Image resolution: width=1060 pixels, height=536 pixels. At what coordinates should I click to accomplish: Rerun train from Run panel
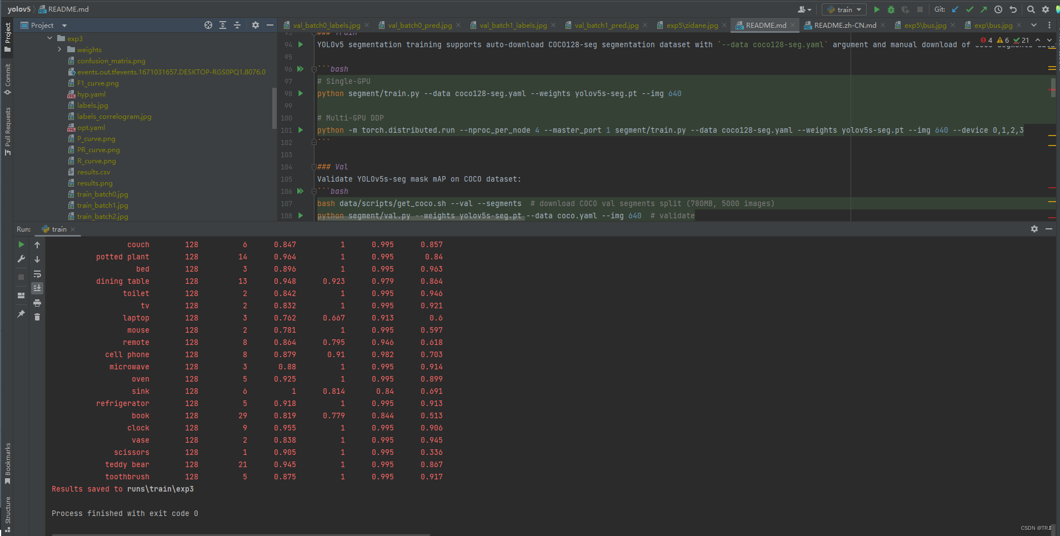click(21, 244)
